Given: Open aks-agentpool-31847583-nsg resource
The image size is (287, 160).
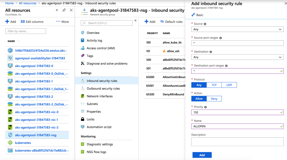Looking at the screenshot, I should click(36, 135).
